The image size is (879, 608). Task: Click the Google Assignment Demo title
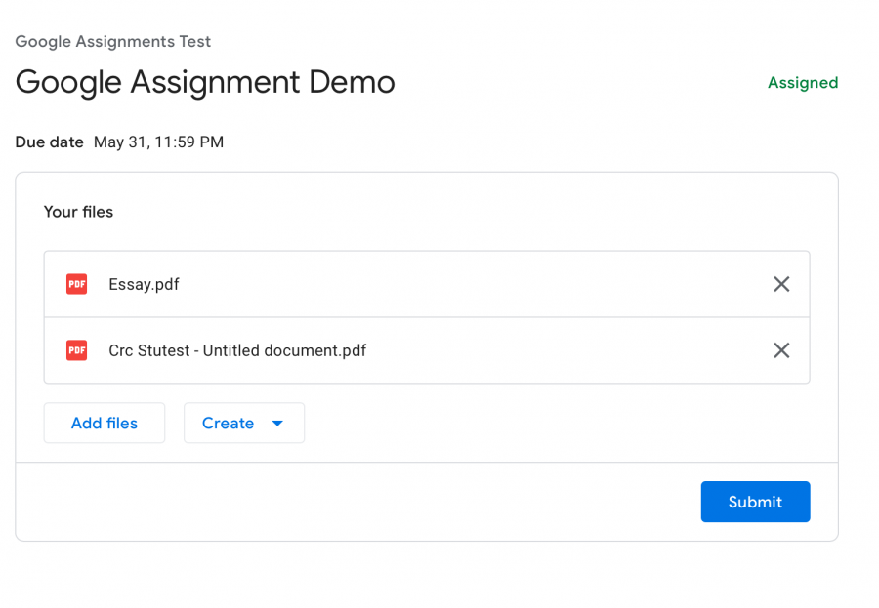(x=205, y=82)
